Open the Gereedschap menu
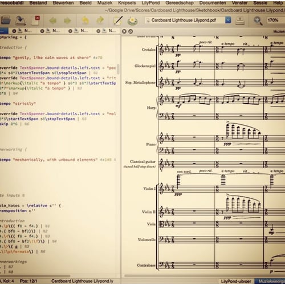 coord(180,3)
